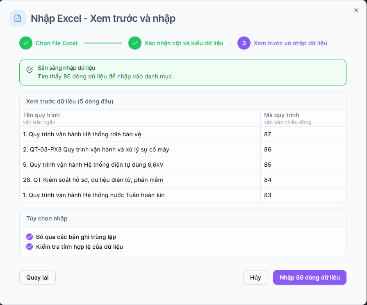Click the Hủy button
Viewport: 367px width, 305px height.
click(255, 277)
